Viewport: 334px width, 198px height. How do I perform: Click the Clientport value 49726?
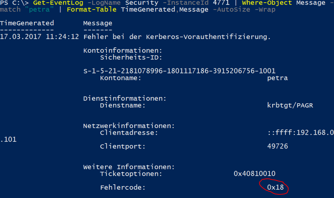tap(277, 146)
